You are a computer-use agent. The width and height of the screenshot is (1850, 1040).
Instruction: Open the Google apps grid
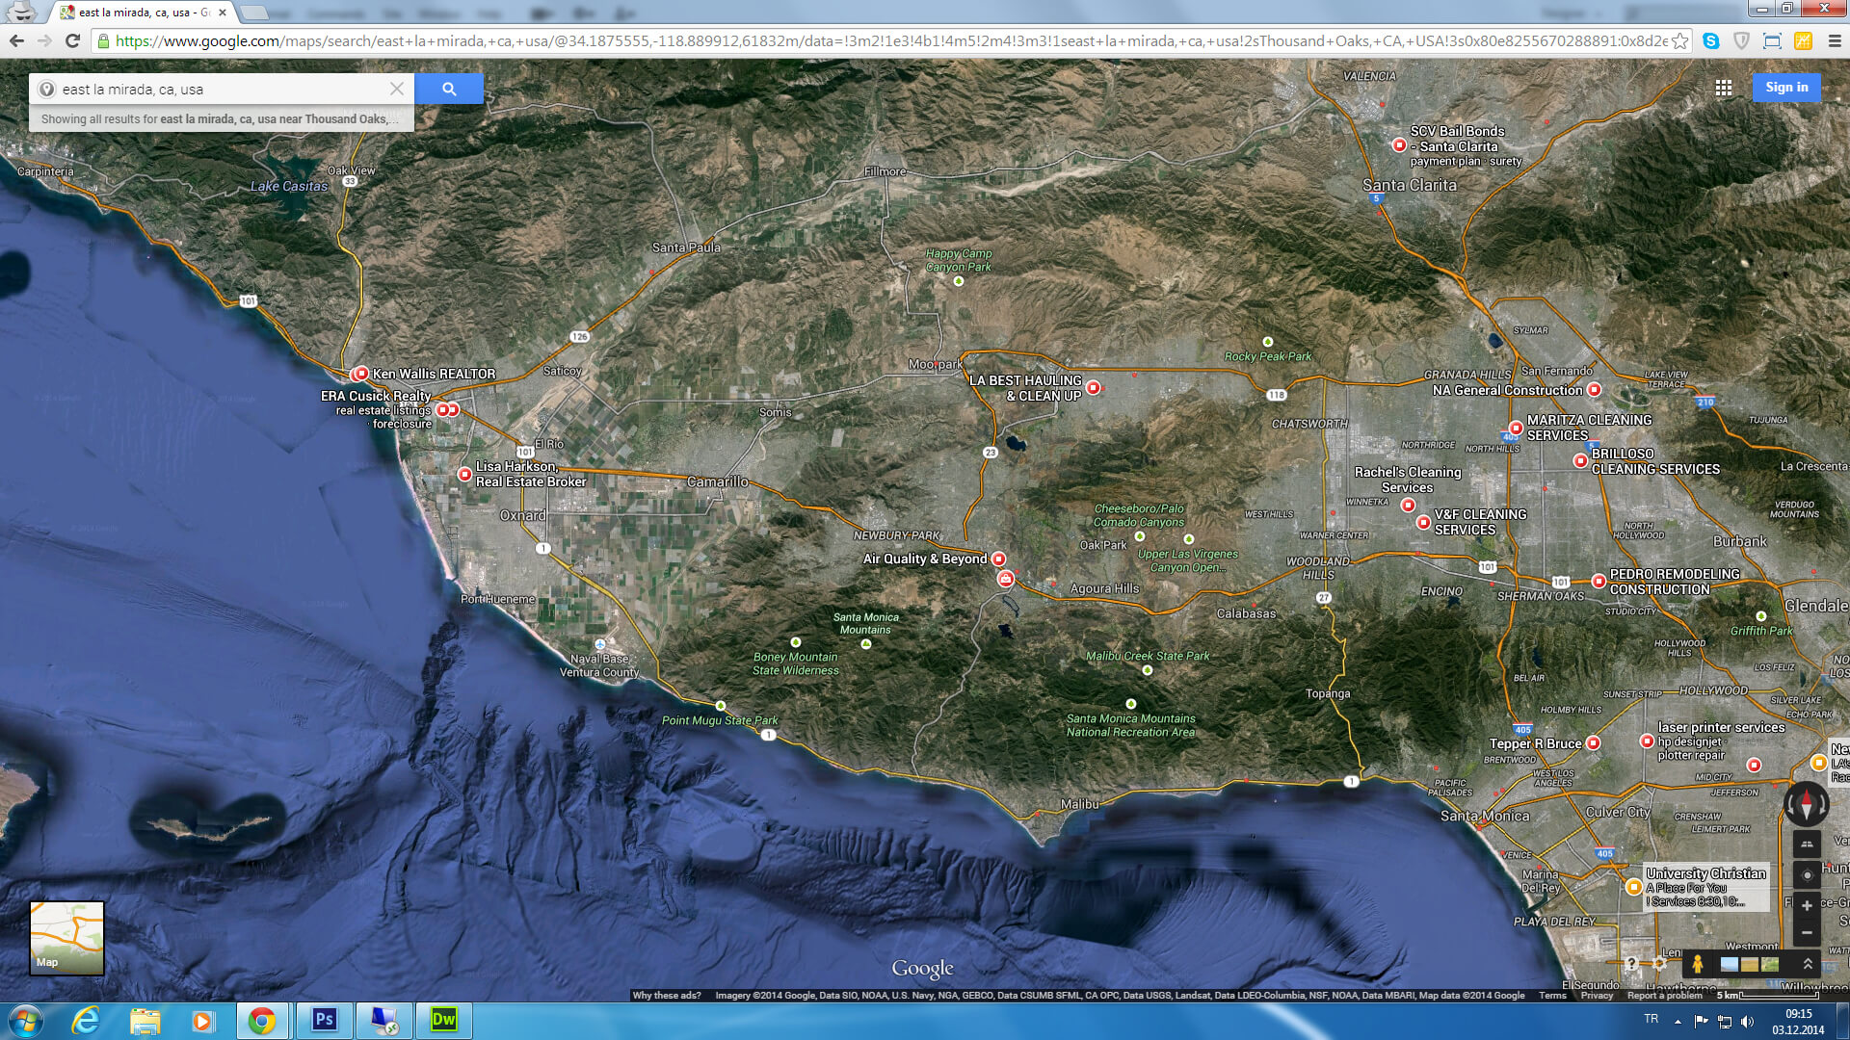click(x=1724, y=88)
